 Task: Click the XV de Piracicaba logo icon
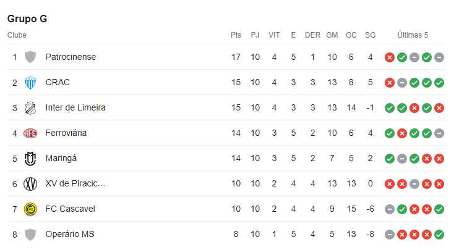point(30,184)
